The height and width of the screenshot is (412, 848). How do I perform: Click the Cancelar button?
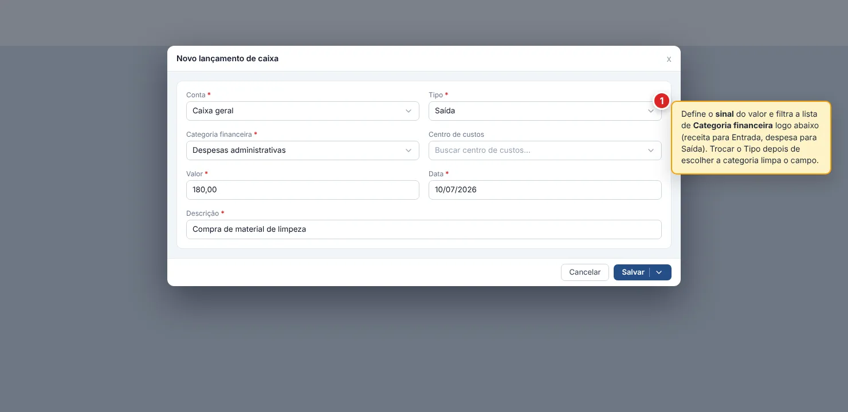point(584,272)
